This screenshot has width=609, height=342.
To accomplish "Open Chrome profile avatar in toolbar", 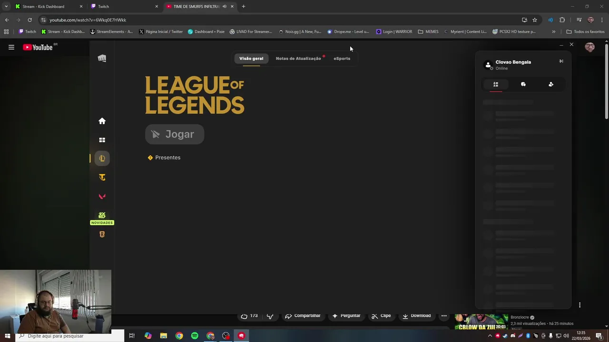I will coord(590,20).
